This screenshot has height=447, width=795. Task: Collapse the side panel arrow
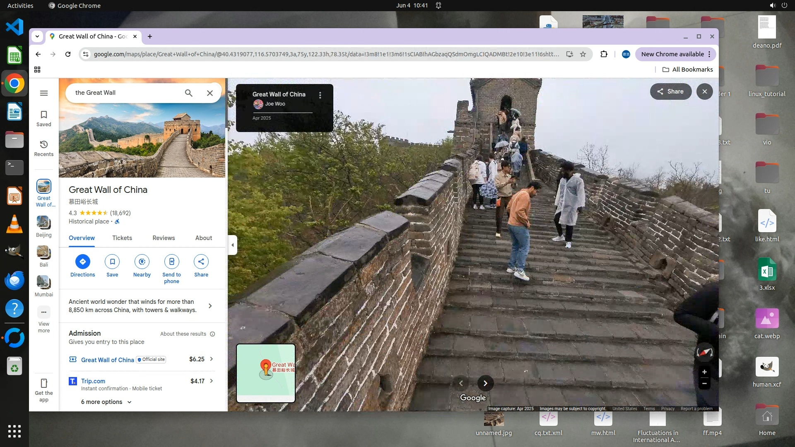pyautogui.click(x=232, y=245)
